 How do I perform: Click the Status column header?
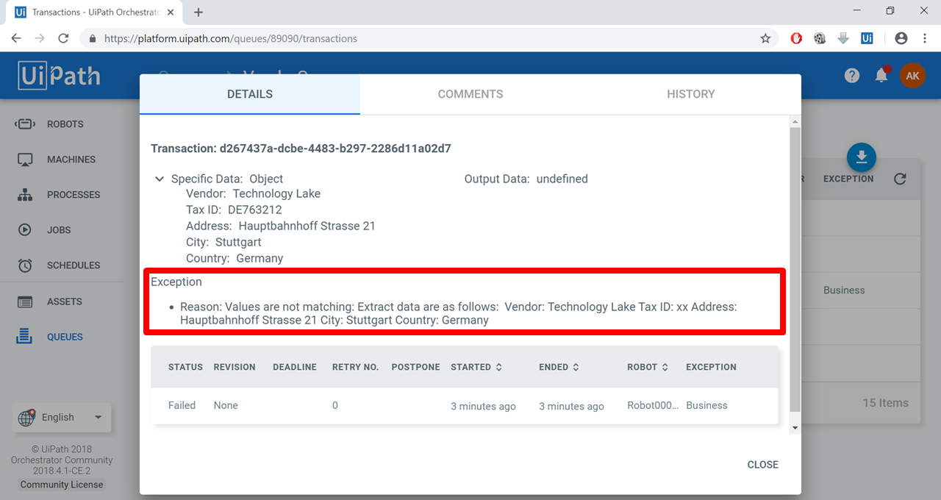click(x=185, y=367)
